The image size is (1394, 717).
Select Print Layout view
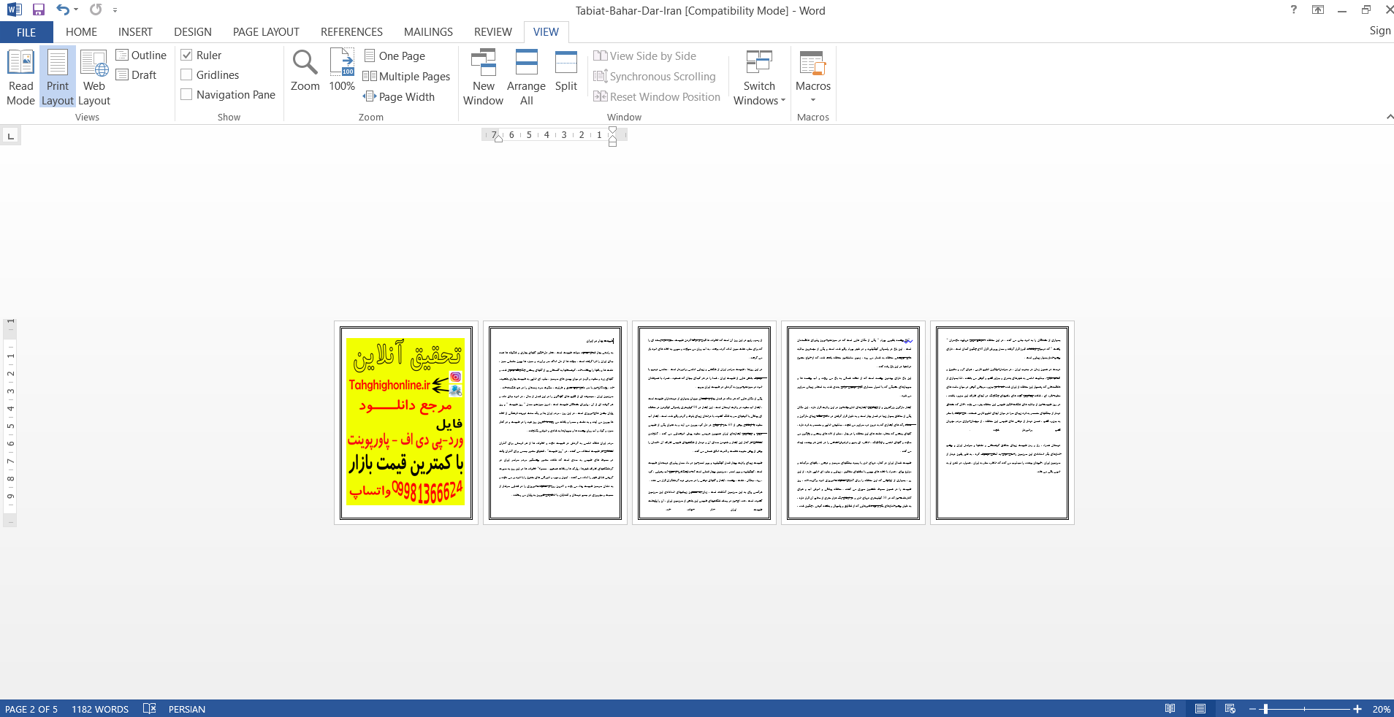point(58,77)
